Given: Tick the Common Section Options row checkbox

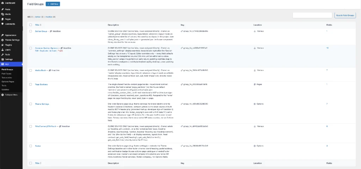Looking at the screenshot, I should 31,48.
